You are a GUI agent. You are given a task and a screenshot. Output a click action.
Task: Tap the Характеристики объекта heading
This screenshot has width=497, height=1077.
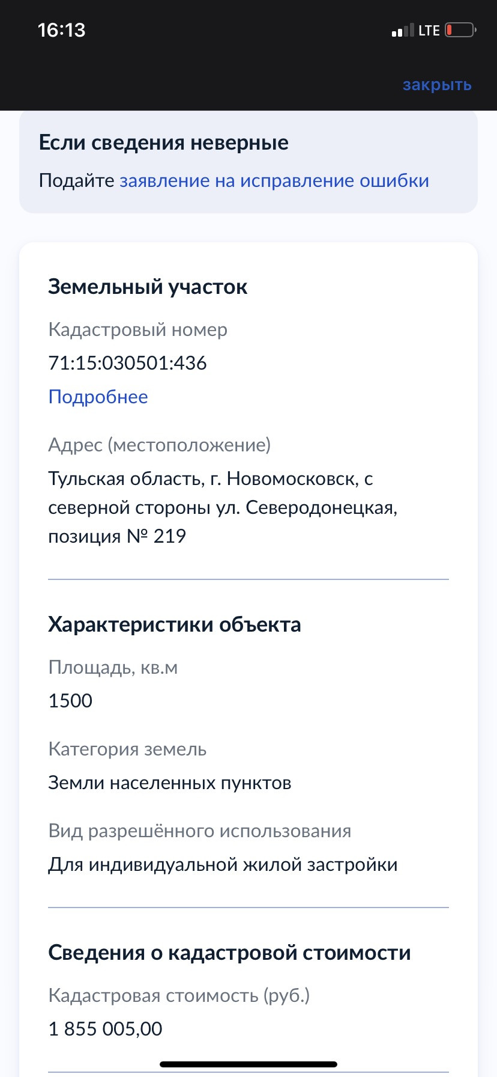(174, 624)
